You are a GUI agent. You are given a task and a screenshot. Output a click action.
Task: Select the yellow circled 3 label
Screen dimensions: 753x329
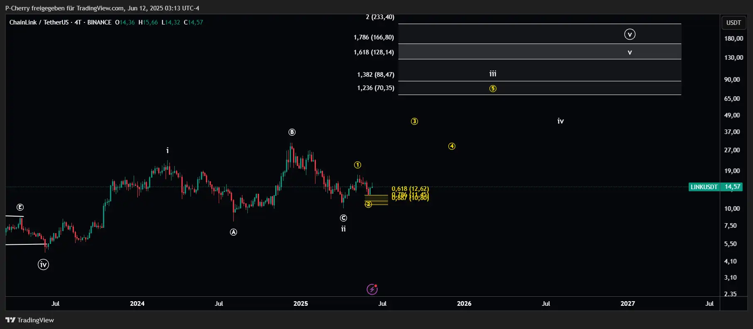[414, 121]
